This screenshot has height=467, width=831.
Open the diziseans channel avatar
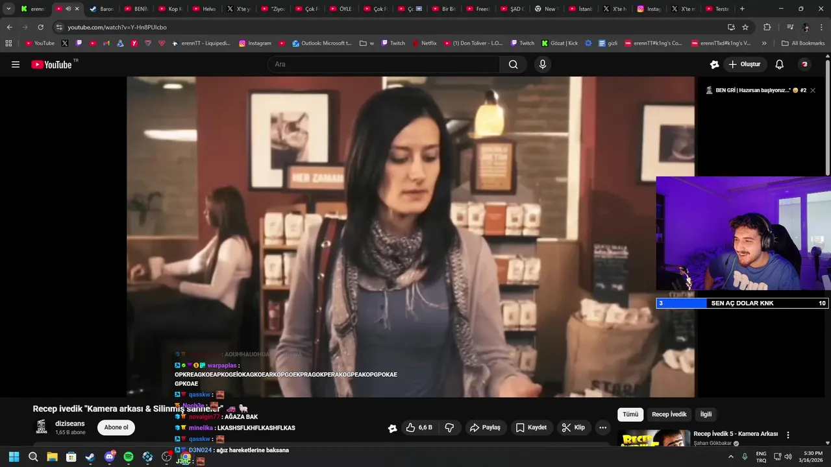[x=42, y=427]
